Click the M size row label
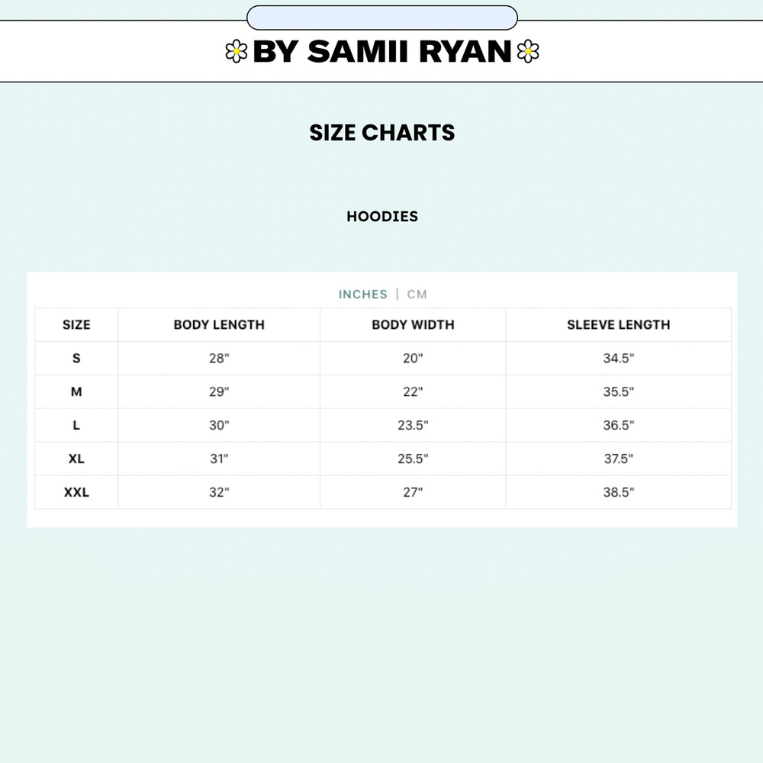 (76, 391)
